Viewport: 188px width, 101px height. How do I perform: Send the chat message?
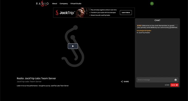click(174, 85)
